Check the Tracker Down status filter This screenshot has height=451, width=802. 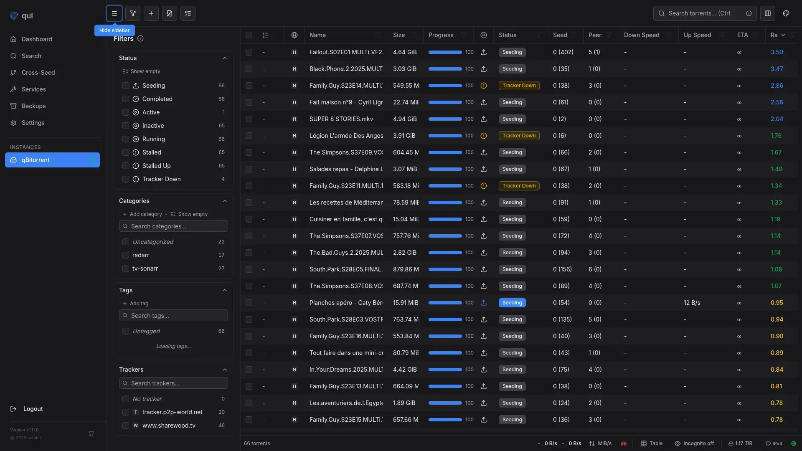126,179
